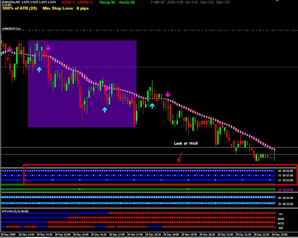
Task: Select the magenta down arrow near 28 Dec 14:20
Action: (48, 48)
